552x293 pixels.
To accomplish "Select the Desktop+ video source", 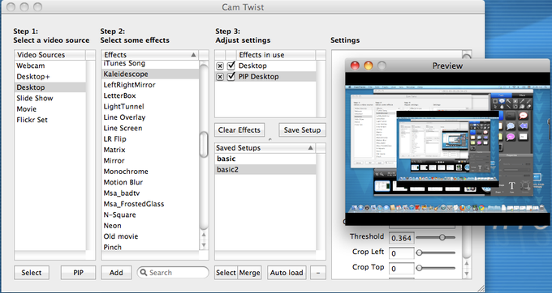I will pyautogui.click(x=50, y=77).
